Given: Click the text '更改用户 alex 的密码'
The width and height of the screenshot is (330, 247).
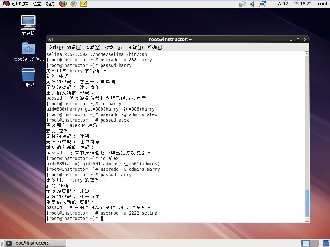Looking at the screenshot, I should coord(72,126).
